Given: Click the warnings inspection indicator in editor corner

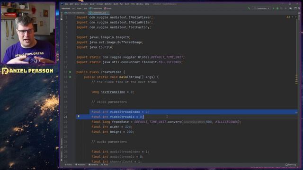Looking at the screenshot, I should pos(288,17).
